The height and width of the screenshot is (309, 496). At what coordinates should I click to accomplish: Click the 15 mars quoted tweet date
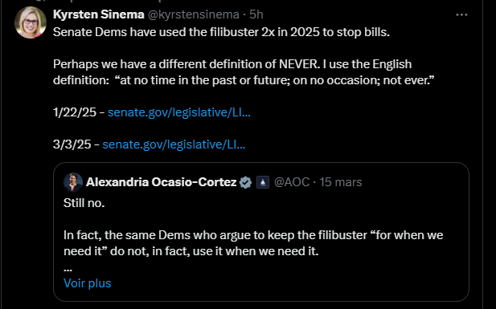point(340,182)
